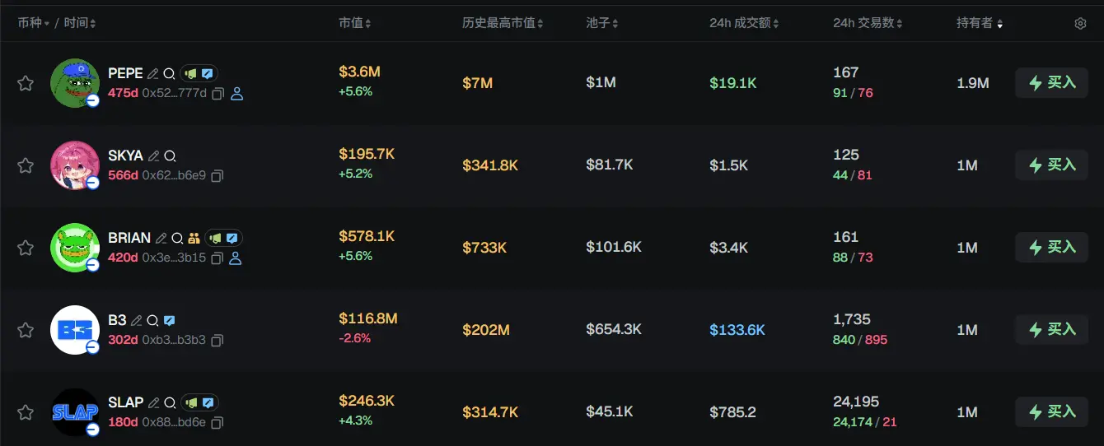This screenshot has width=1104, height=446.
Task: Click the yellow group icon next to BRIAN
Action: [194, 238]
